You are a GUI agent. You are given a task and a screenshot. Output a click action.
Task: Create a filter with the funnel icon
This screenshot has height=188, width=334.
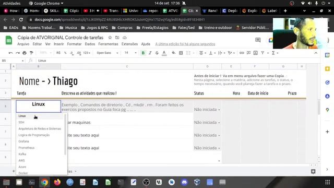click(263, 53)
